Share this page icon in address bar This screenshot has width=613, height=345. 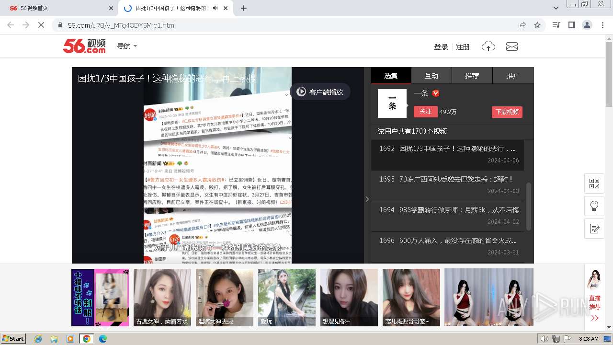(x=522, y=25)
